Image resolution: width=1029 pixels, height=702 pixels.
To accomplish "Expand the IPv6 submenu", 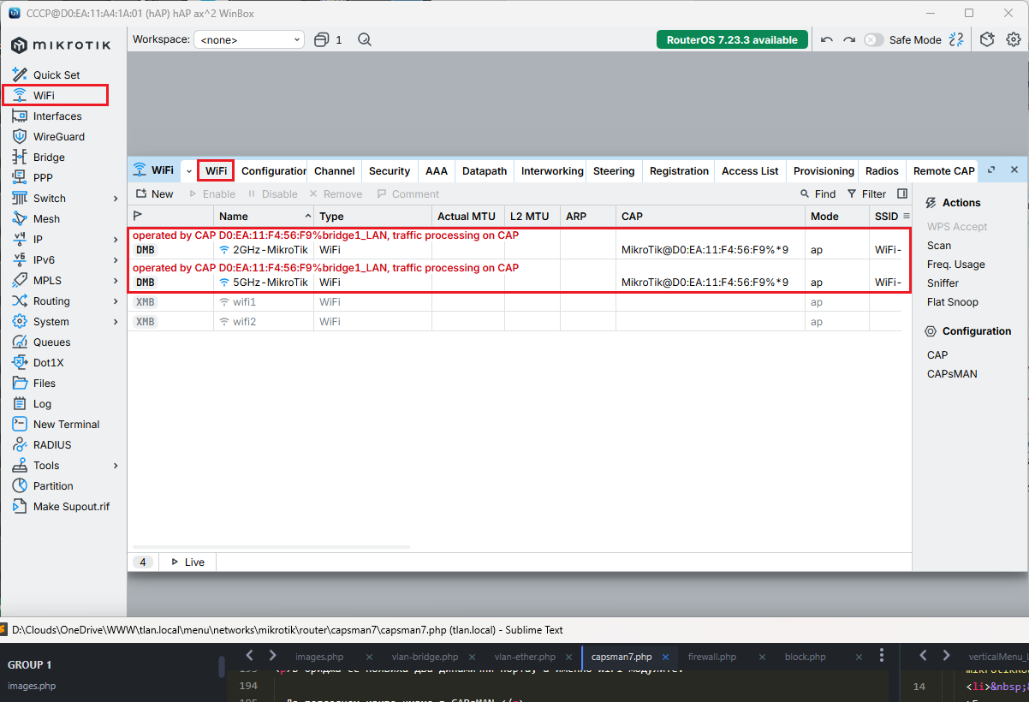I will [116, 260].
